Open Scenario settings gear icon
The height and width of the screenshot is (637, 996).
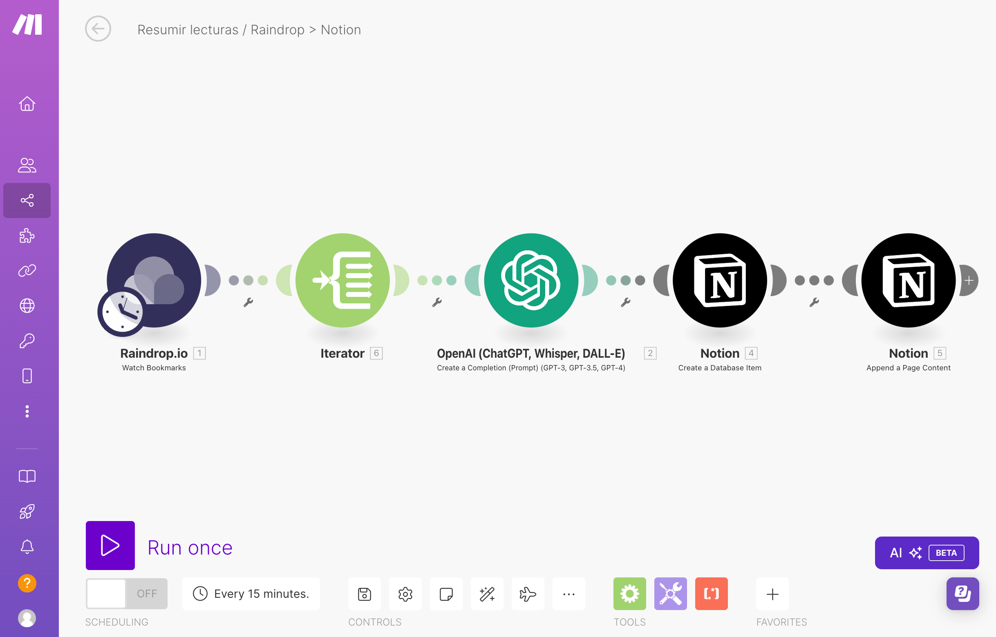click(x=405, y=594)
